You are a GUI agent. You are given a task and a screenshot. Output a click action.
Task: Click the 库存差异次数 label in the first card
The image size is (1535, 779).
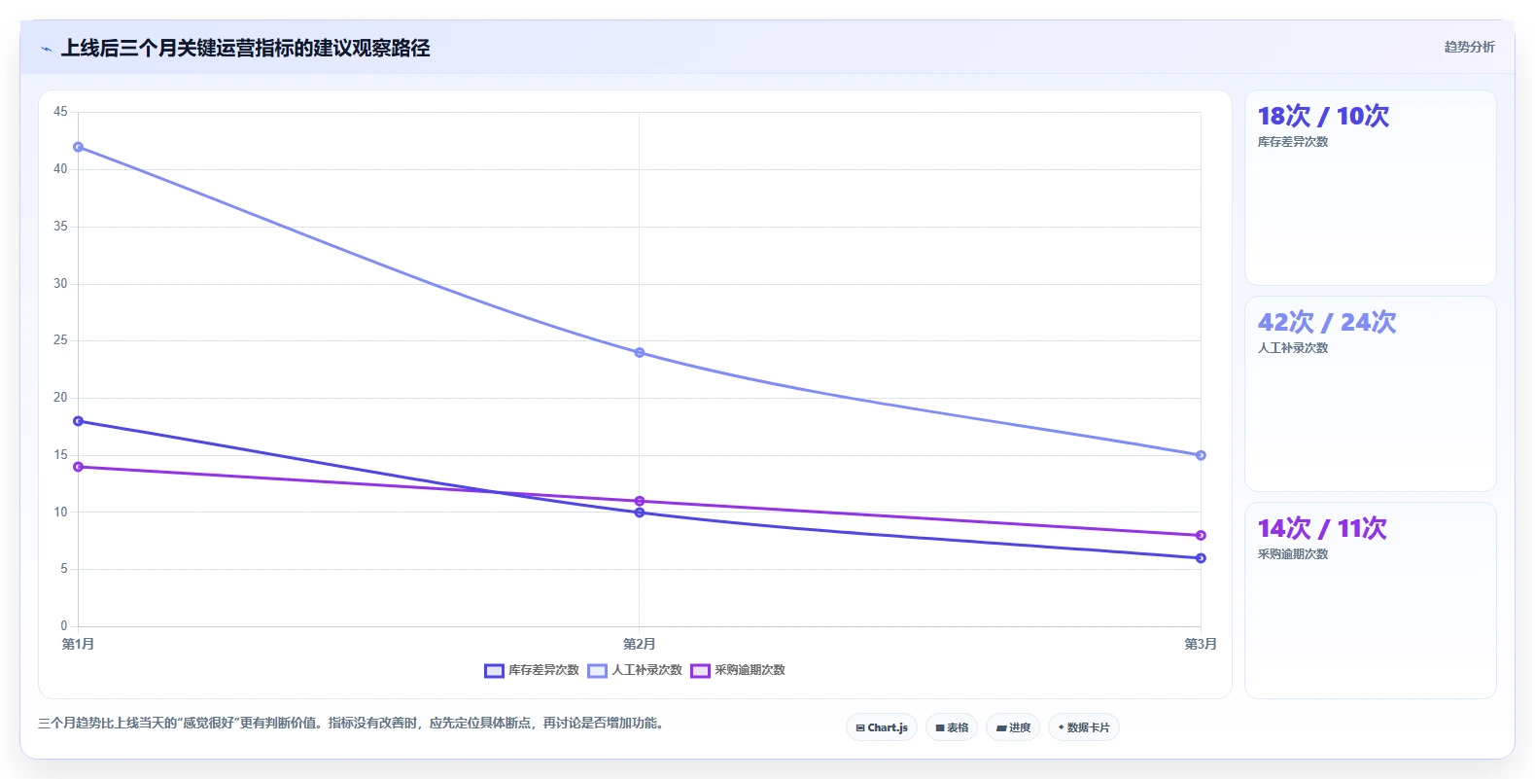[x=1293, y=142]
